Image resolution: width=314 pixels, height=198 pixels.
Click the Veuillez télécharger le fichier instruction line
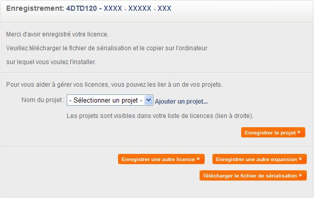pos(107,48)
